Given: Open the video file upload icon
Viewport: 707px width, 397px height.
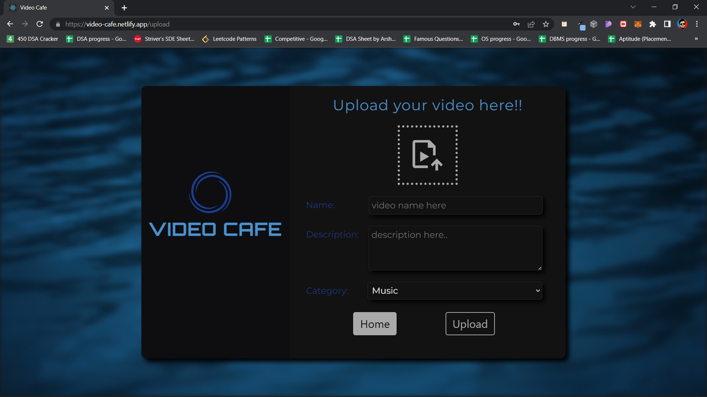Looking at the screenshot, I should click(427, 155).
